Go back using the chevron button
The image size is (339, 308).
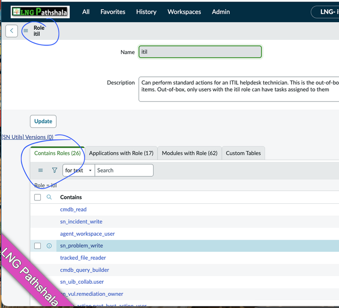click(x=12, y=31)
